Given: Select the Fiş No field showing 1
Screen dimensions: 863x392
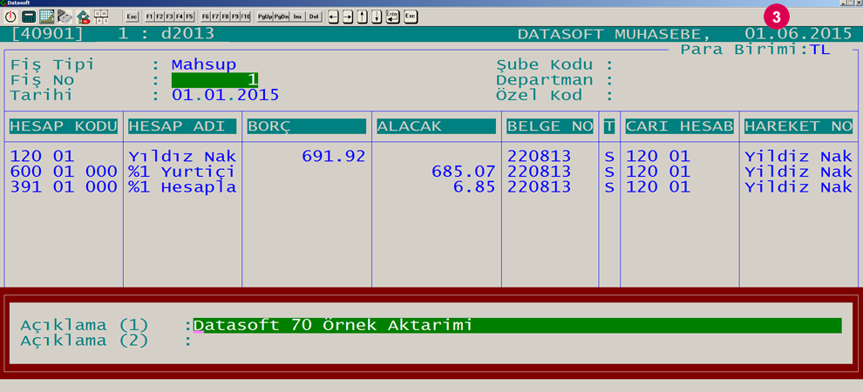Looking at the screenshot, I should [x=214, y=80].
